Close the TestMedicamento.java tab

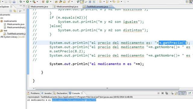(110, 6)
